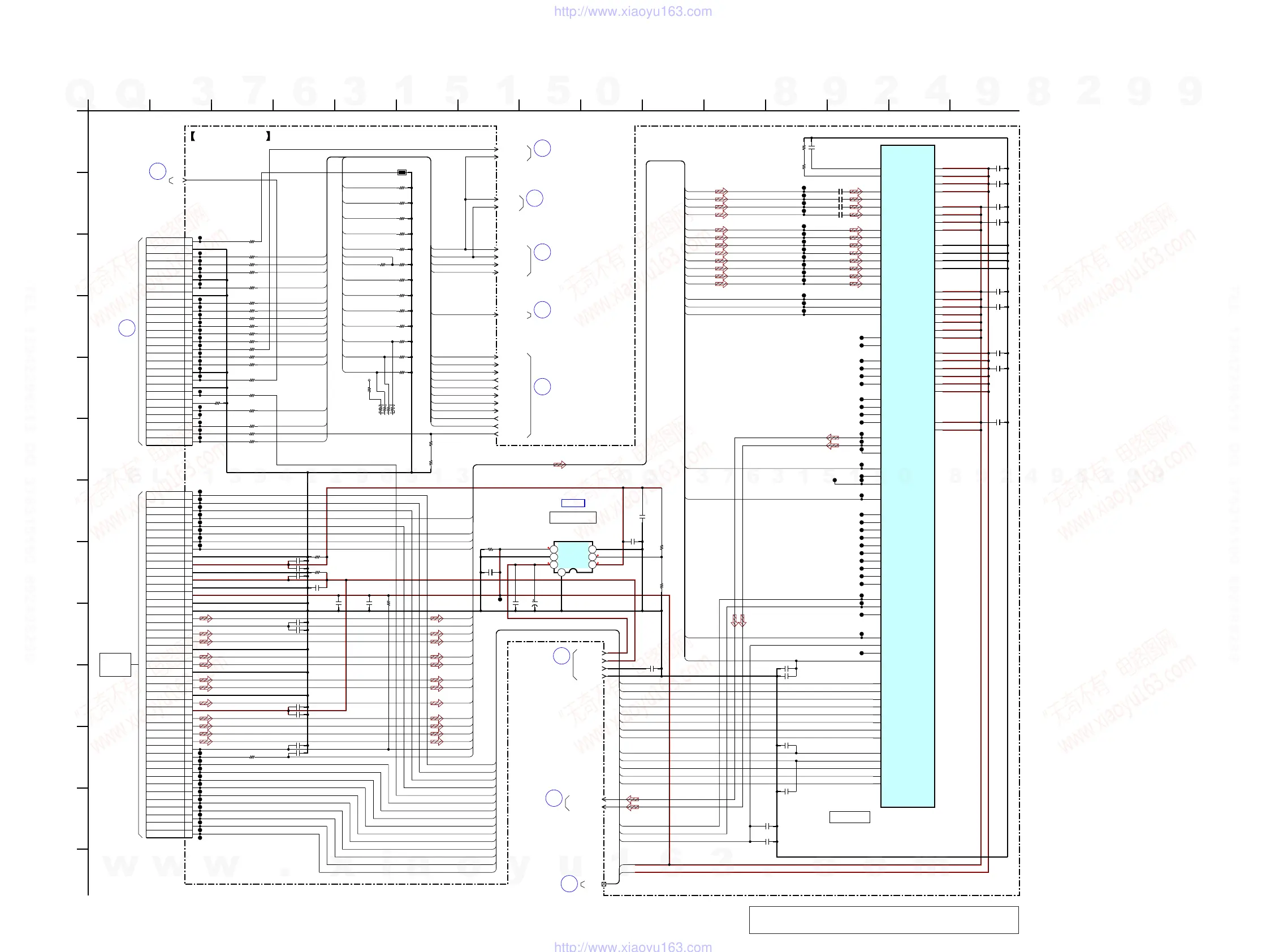Click the small blue-outlined rectangle above the chip

tap(573, 503)
